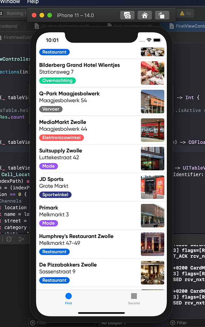Tap the Overnachting category tag
Screen dimensions: 205x327
(x=57, y=80)
